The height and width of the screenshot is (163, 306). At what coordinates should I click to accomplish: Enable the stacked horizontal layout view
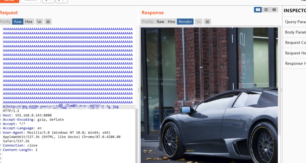(x=266, y=10)
